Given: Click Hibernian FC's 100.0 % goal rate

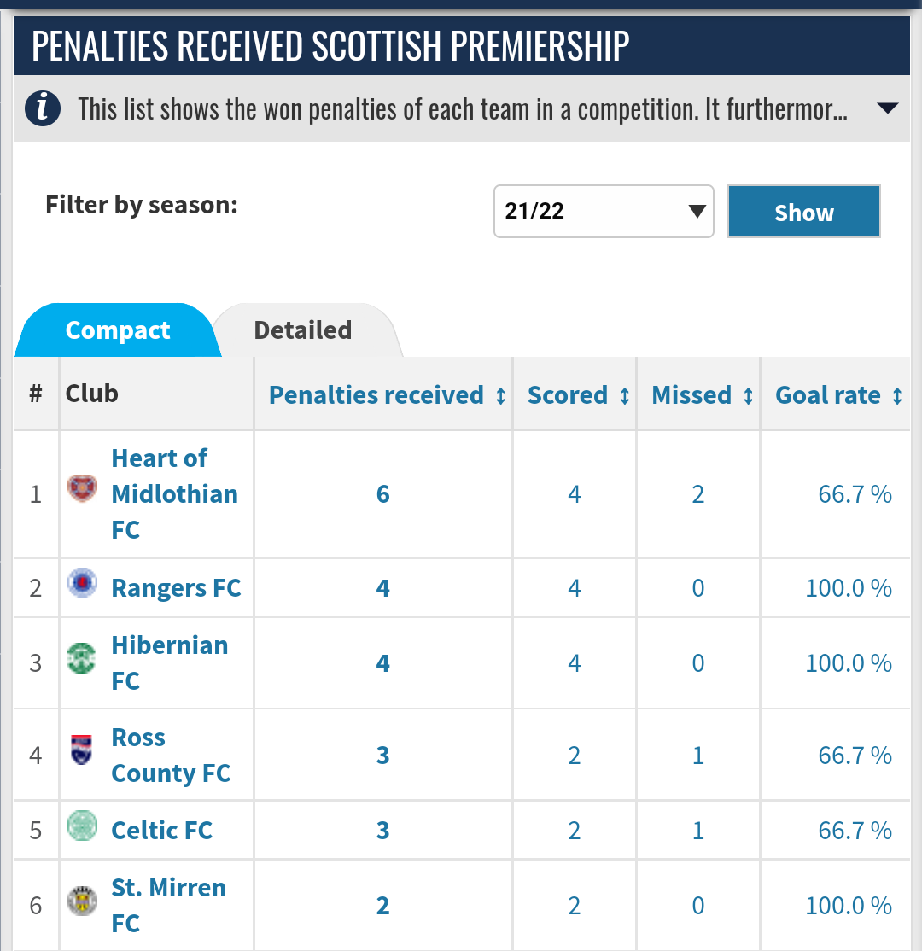Looking at the screenshot, I should point(848,663).
